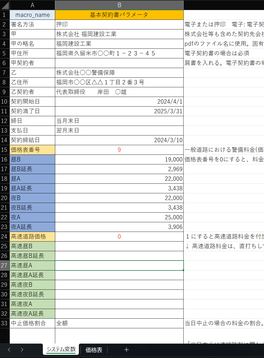Select column A header
Viewport: 264px width, 358px height.
pos(32,5)
